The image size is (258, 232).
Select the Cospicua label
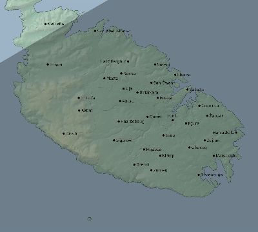coord(210,106)
